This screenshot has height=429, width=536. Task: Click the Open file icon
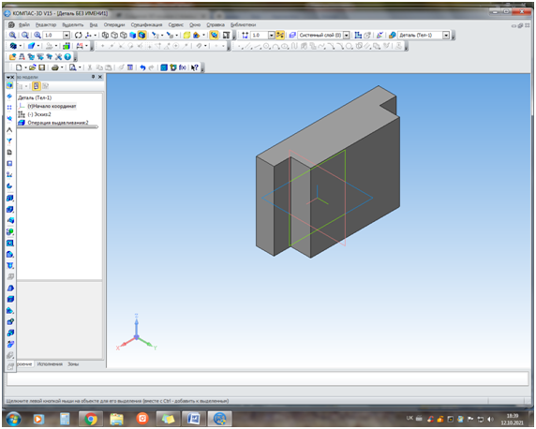tap(33, 67)
